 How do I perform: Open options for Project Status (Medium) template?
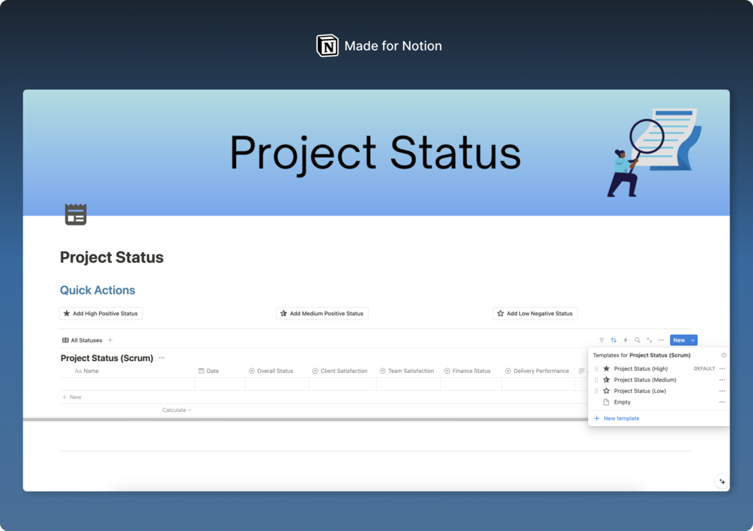click(x=722, y=380)
